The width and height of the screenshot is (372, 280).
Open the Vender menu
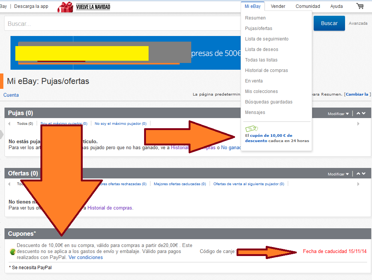[x=278, y=6]
